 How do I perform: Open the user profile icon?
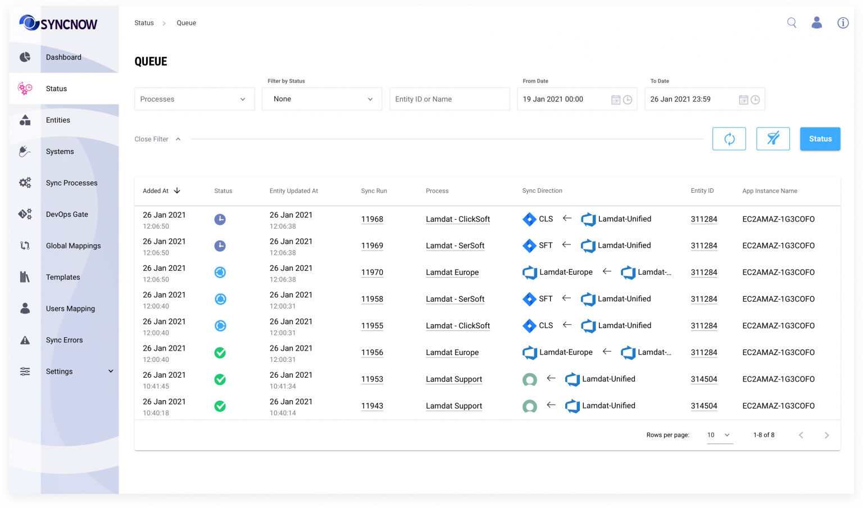(x=817, y=22)
